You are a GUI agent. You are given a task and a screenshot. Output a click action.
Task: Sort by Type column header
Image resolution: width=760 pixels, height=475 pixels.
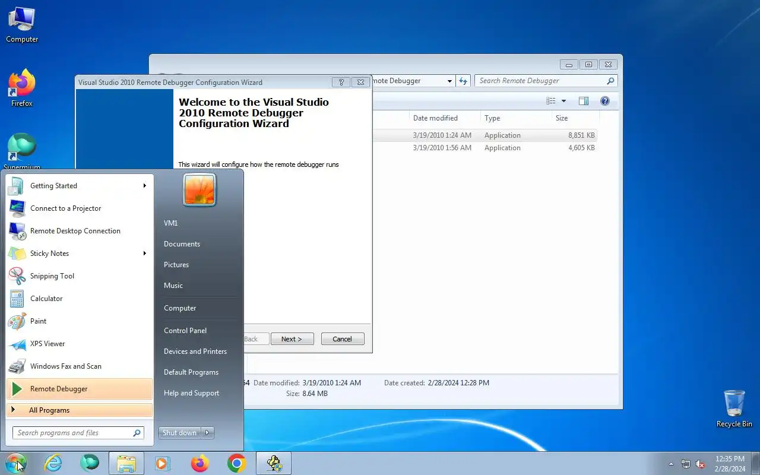(x=516, y=118)
